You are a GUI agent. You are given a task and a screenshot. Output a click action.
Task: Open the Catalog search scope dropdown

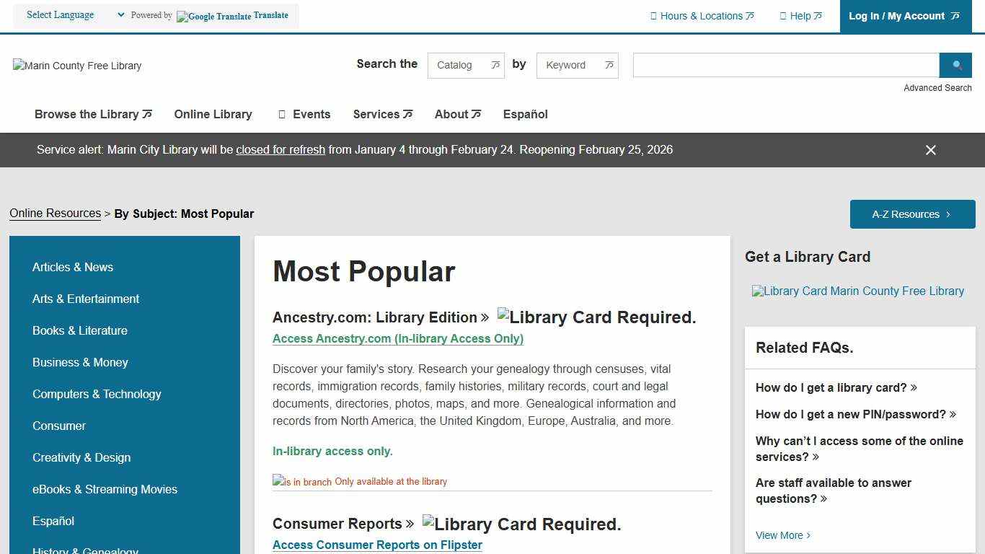465,65
